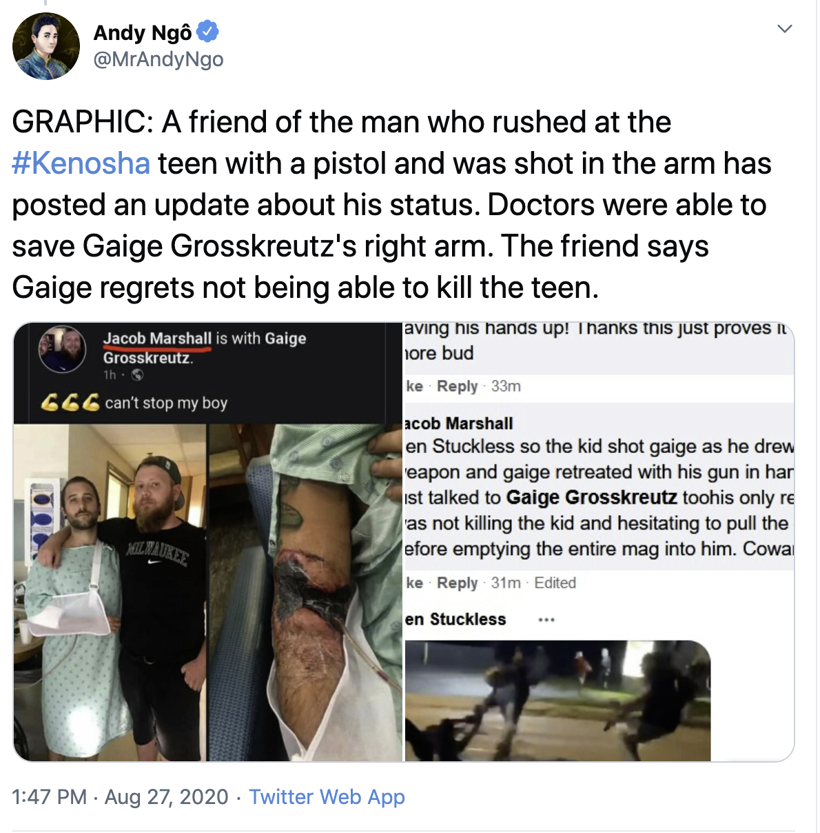The width and height of the screenshot is (820, 833).
Task: Click the @MrAndyNgo handle
Action: pyautogui.click(x=158, y=59)
